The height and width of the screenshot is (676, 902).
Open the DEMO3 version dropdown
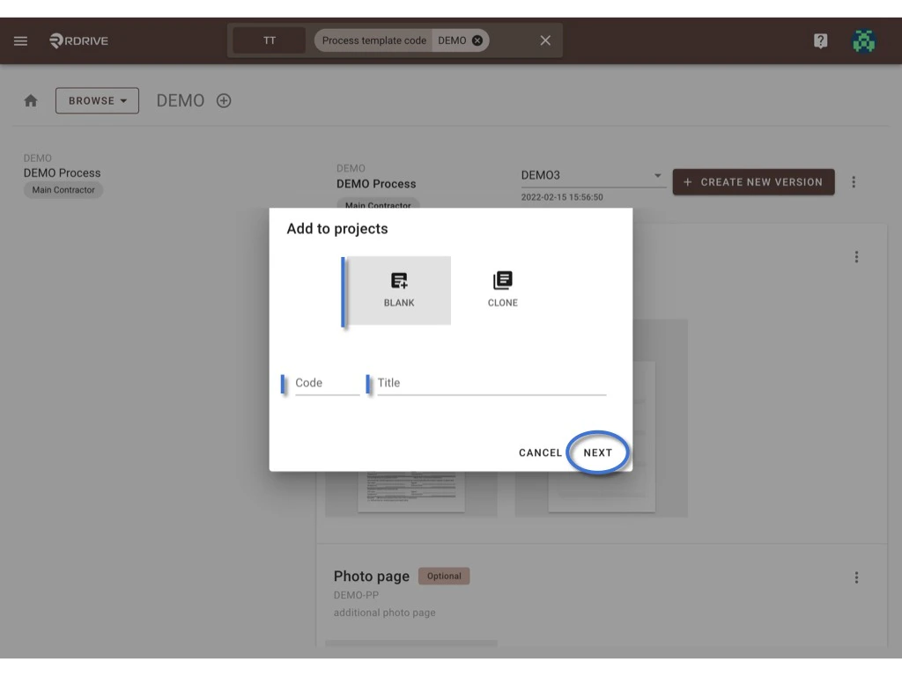pos(656,174)
